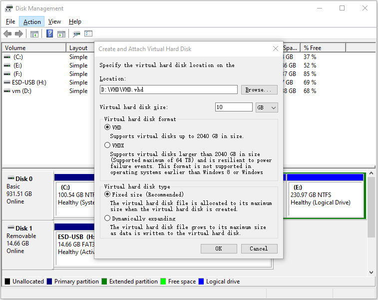Click the scroll down arrow in disk pane
Viewport: 378px width, 300px height.
[371, 272]
